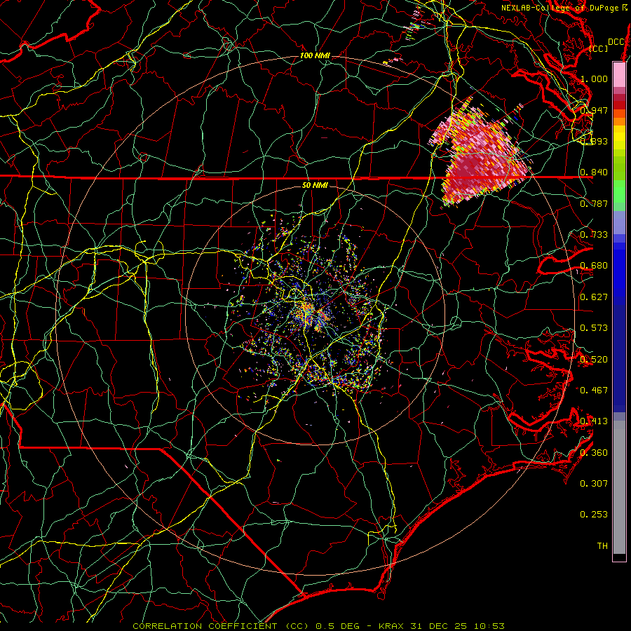Select the 0.680 scale value

click(594, 266)
